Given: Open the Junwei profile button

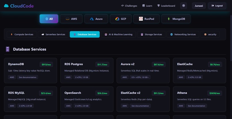Looking at the screenshot, I should point(199,6).
